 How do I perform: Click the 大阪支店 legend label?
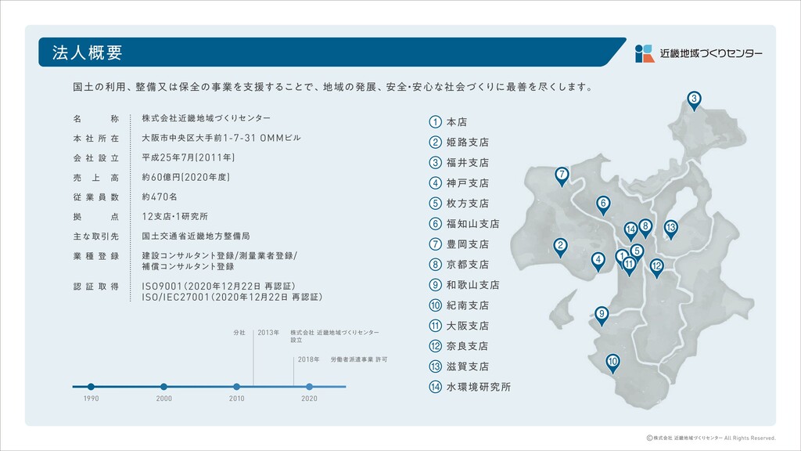coord(468,326)
